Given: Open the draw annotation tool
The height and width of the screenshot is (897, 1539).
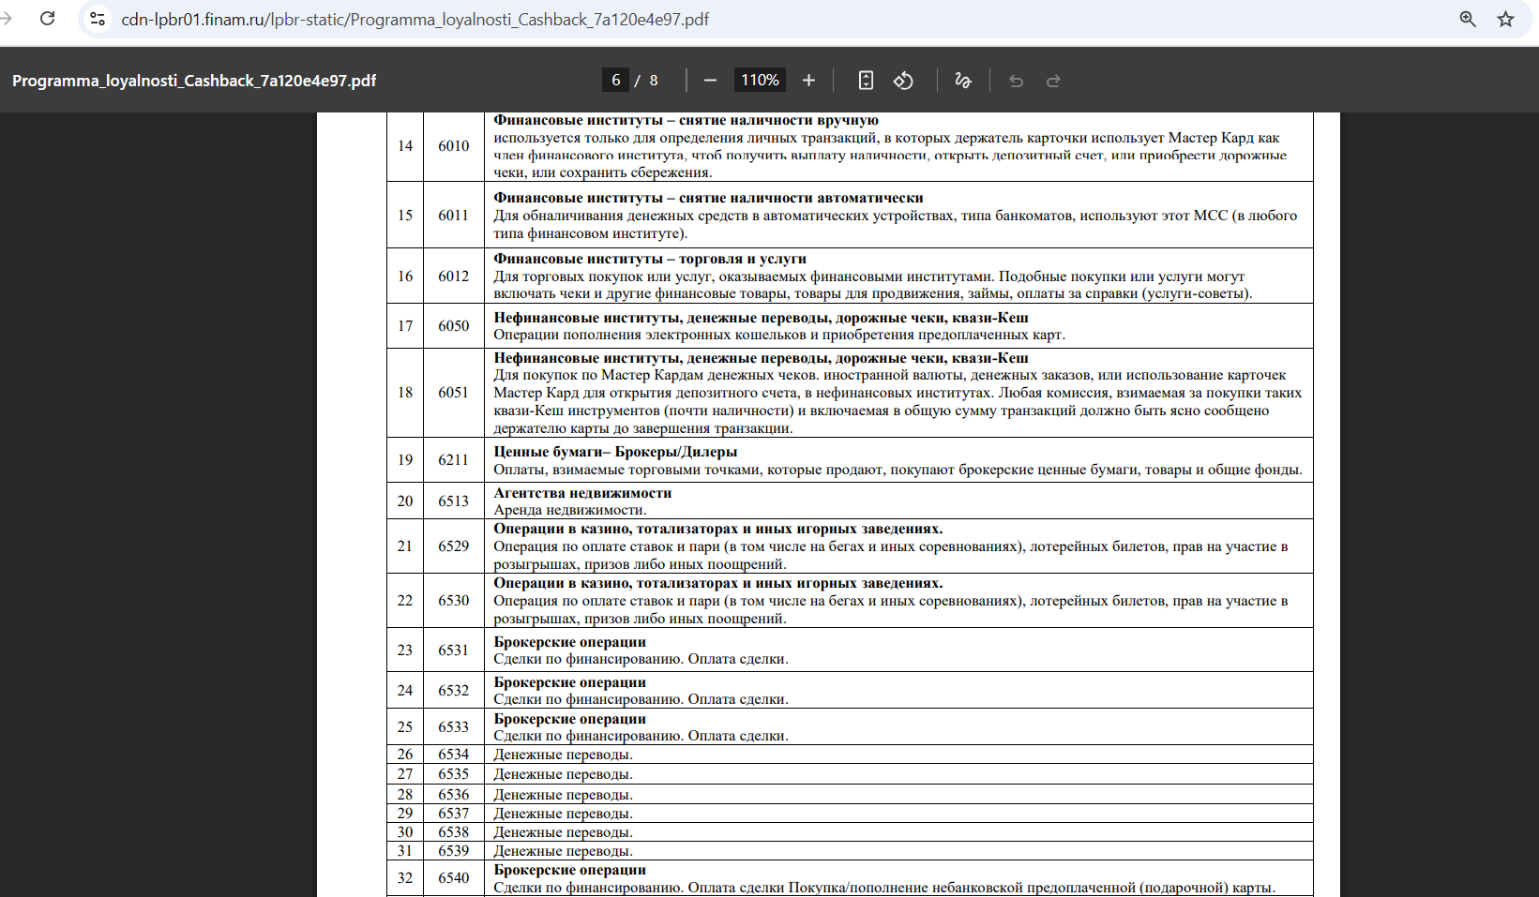Looking at the screenshot, I should click(x=963, y=81).
